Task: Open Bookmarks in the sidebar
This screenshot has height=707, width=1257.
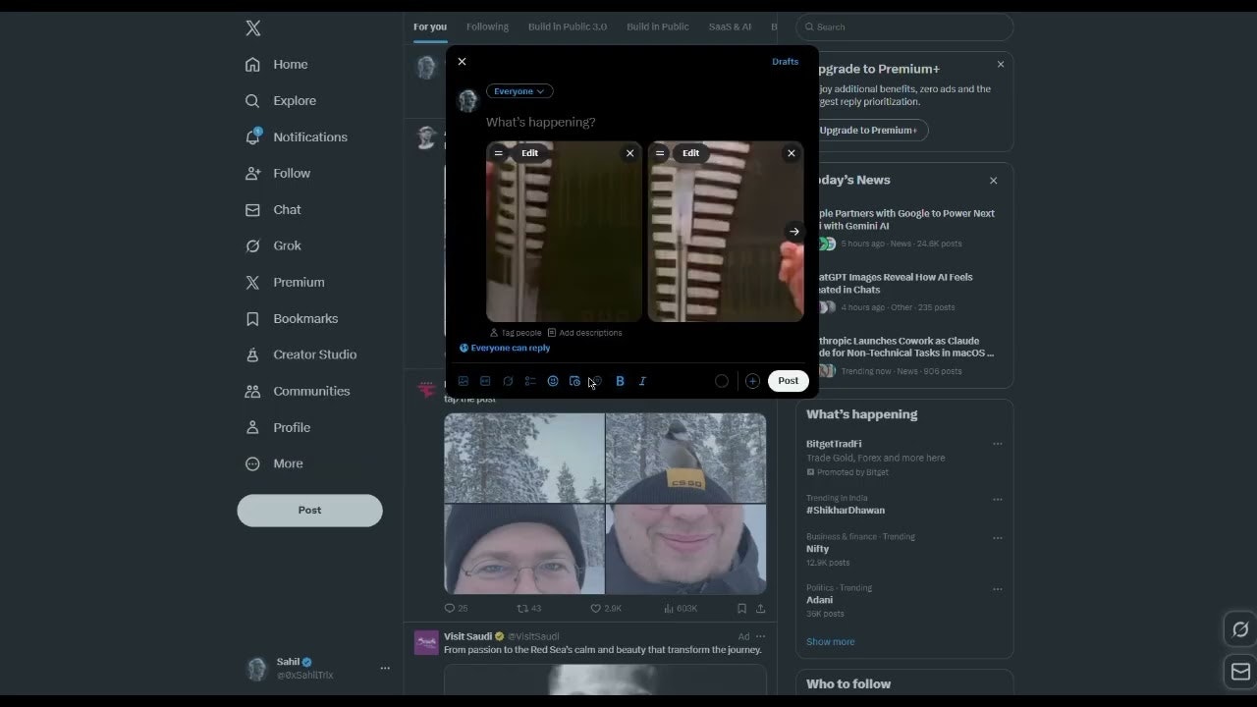Action: click(x=292, y=319)
